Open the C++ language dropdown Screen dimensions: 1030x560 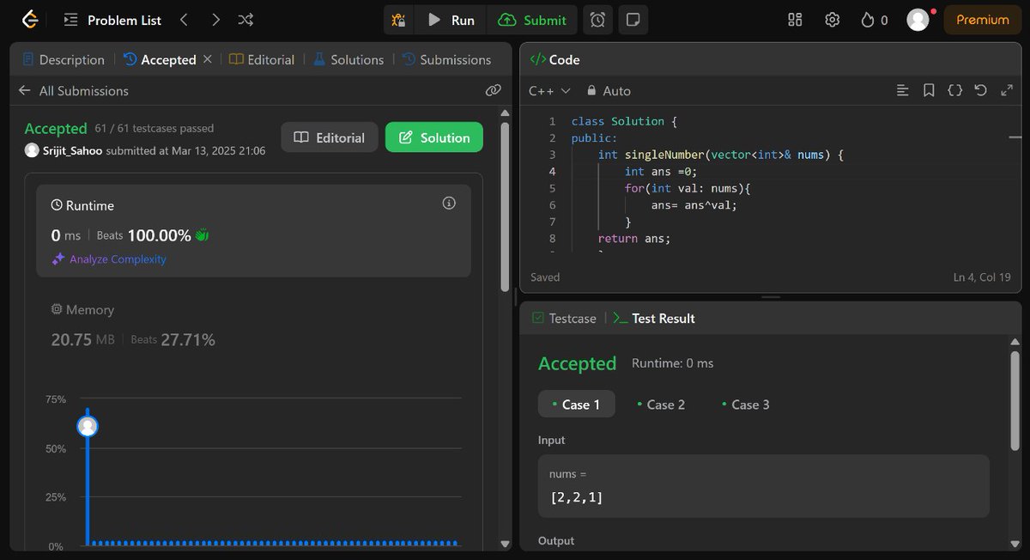click(x=549, y=90)
